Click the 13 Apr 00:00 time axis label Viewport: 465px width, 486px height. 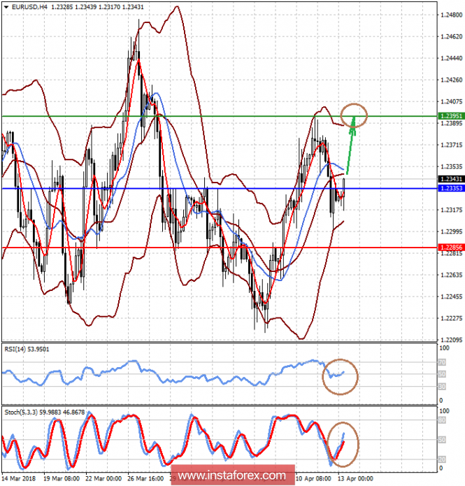pyautogui.click(x=355, y=478)
